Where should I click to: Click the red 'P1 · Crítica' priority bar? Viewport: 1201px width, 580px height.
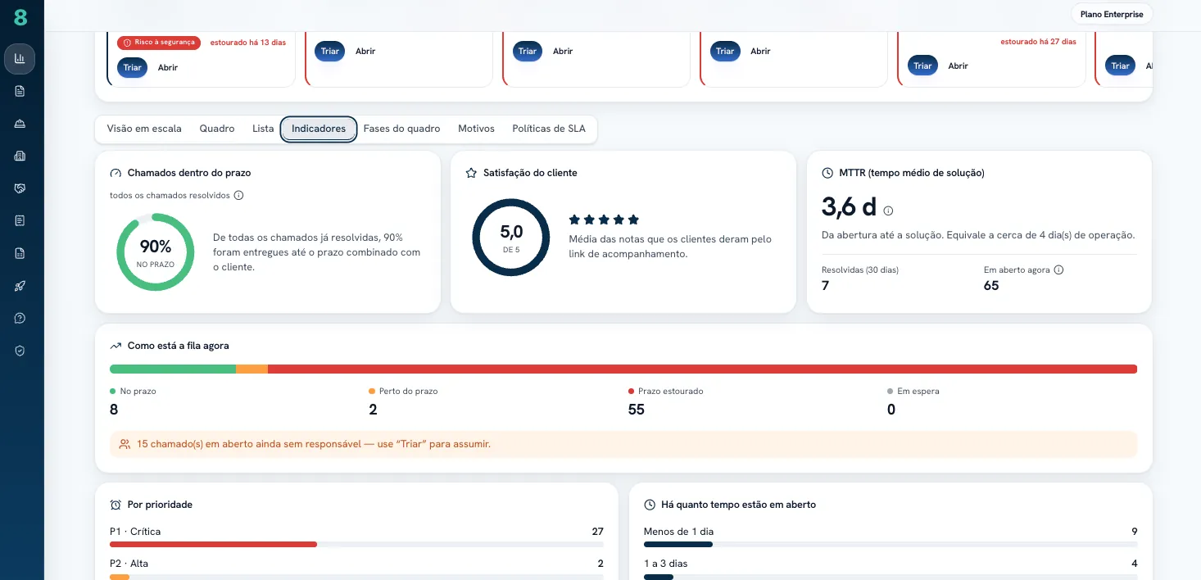click(213, 544)
